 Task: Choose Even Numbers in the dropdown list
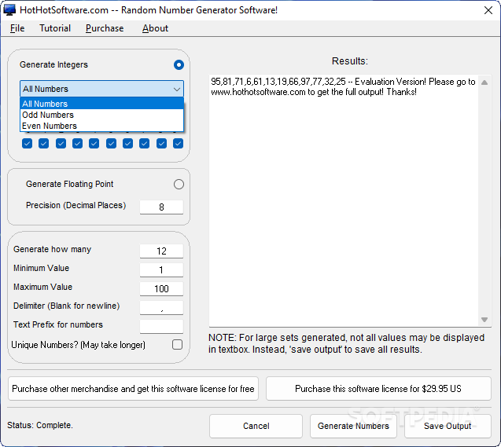tap(101, 126)
